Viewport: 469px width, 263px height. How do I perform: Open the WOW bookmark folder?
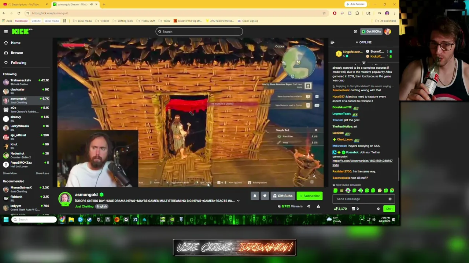click(165, 21)
